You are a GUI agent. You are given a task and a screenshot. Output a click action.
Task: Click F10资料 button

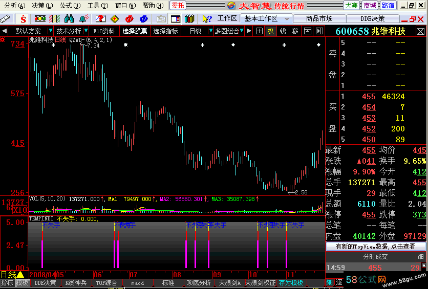(104, 31)
